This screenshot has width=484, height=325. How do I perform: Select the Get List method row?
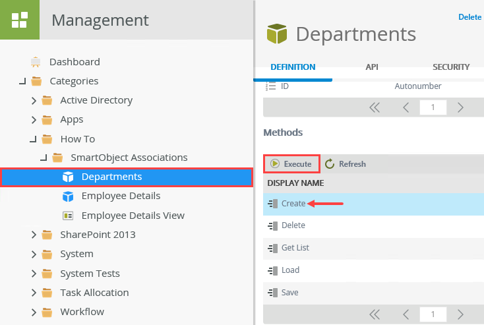373,249
